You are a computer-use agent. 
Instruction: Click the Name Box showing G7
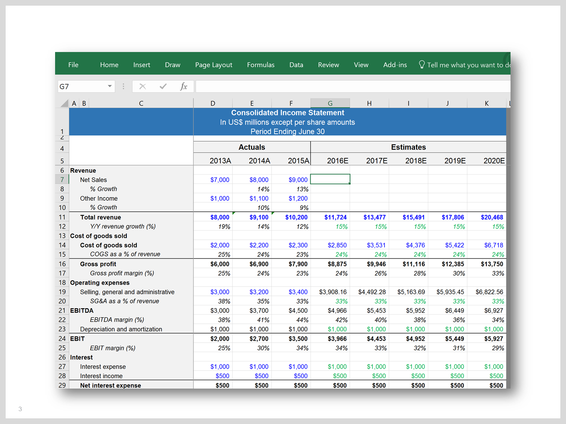point(82,86)
